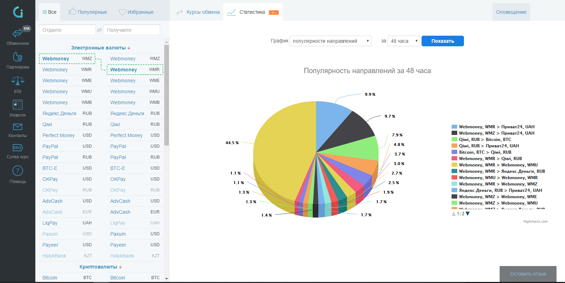Swap the Отдаете and Получаете fields
Viewport: 565px width, 283px height.
[99, 30]
